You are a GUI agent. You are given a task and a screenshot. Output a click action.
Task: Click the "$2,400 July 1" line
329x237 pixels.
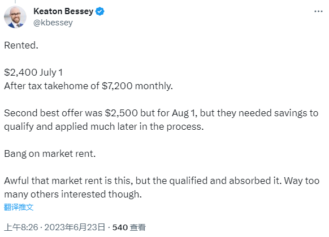pyautogui.click(x=33, y=72)
